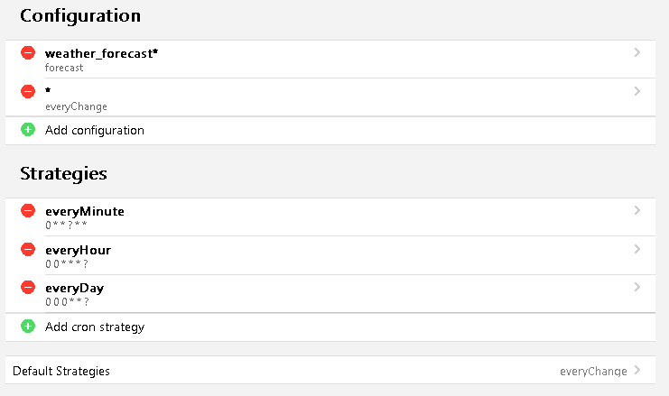Change Default Strategies everyChange value
Screen dimensions: 669x396
(593, 371)
